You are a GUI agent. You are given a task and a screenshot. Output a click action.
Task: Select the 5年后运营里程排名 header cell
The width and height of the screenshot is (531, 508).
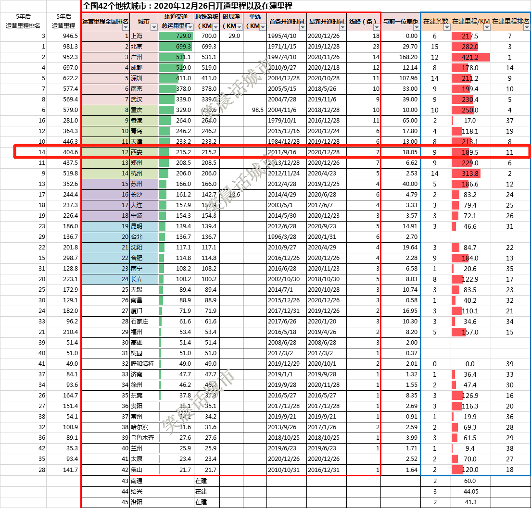point(23,21)
